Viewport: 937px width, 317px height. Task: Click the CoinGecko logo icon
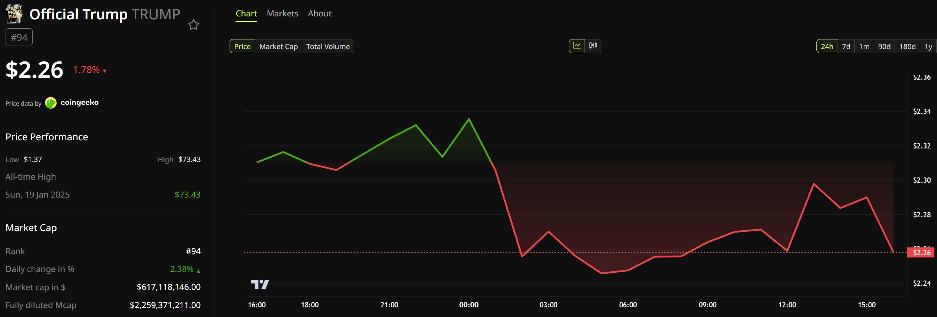pyautogui.click(x=51, y=103)
